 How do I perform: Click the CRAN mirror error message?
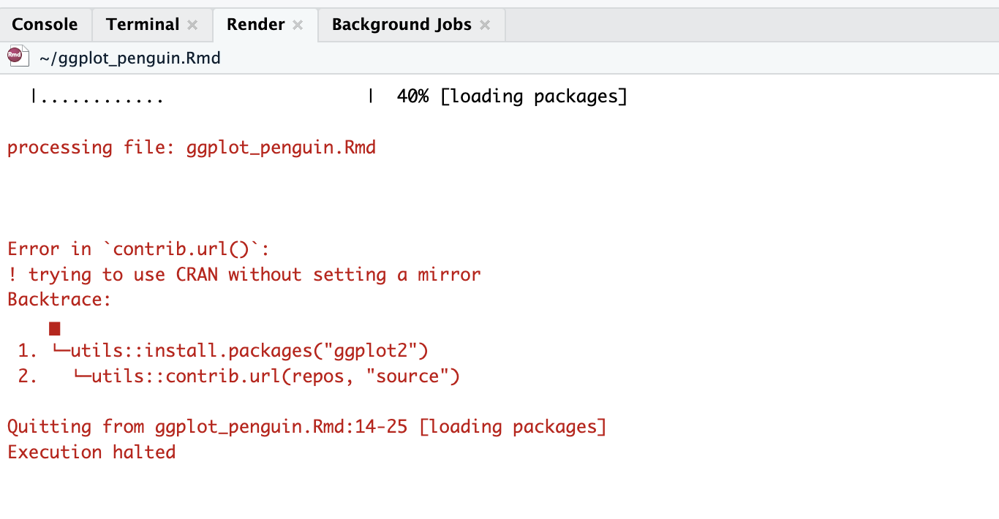244,275
